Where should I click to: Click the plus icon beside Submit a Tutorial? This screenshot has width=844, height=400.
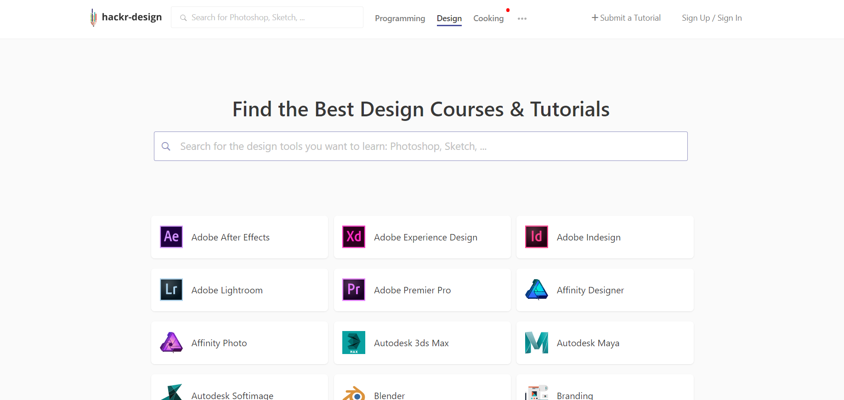click(x=595, y=17)
